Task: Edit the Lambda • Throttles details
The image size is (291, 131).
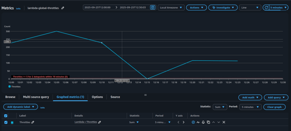Action: tap(100, 122)
